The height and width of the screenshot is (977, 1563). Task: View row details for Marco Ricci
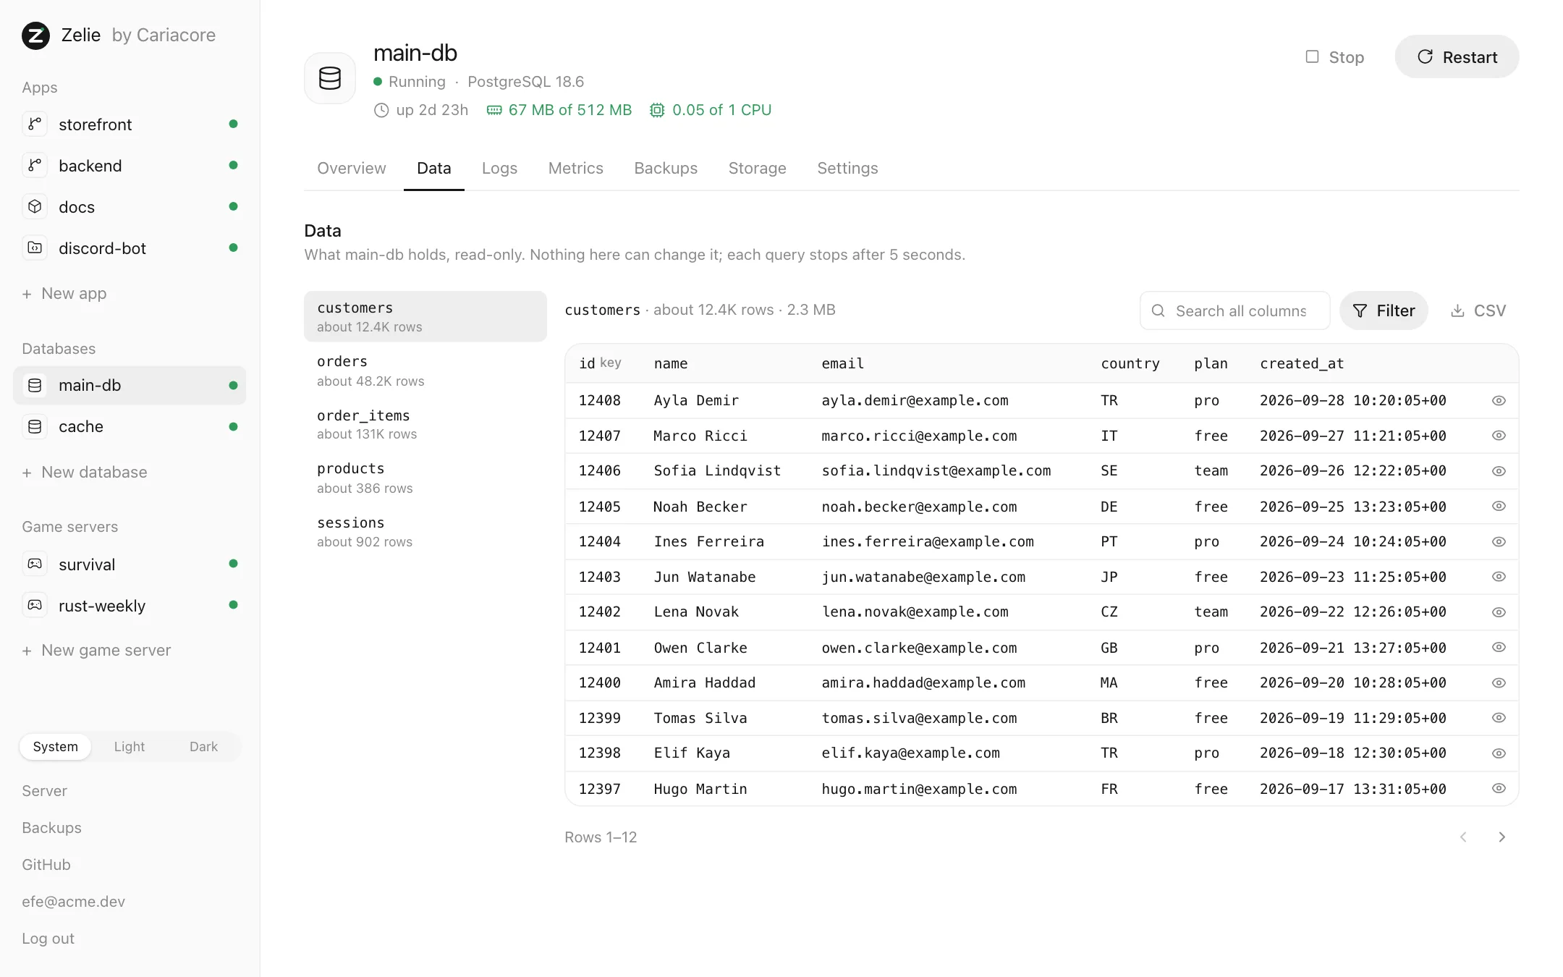click(1499, 436)
